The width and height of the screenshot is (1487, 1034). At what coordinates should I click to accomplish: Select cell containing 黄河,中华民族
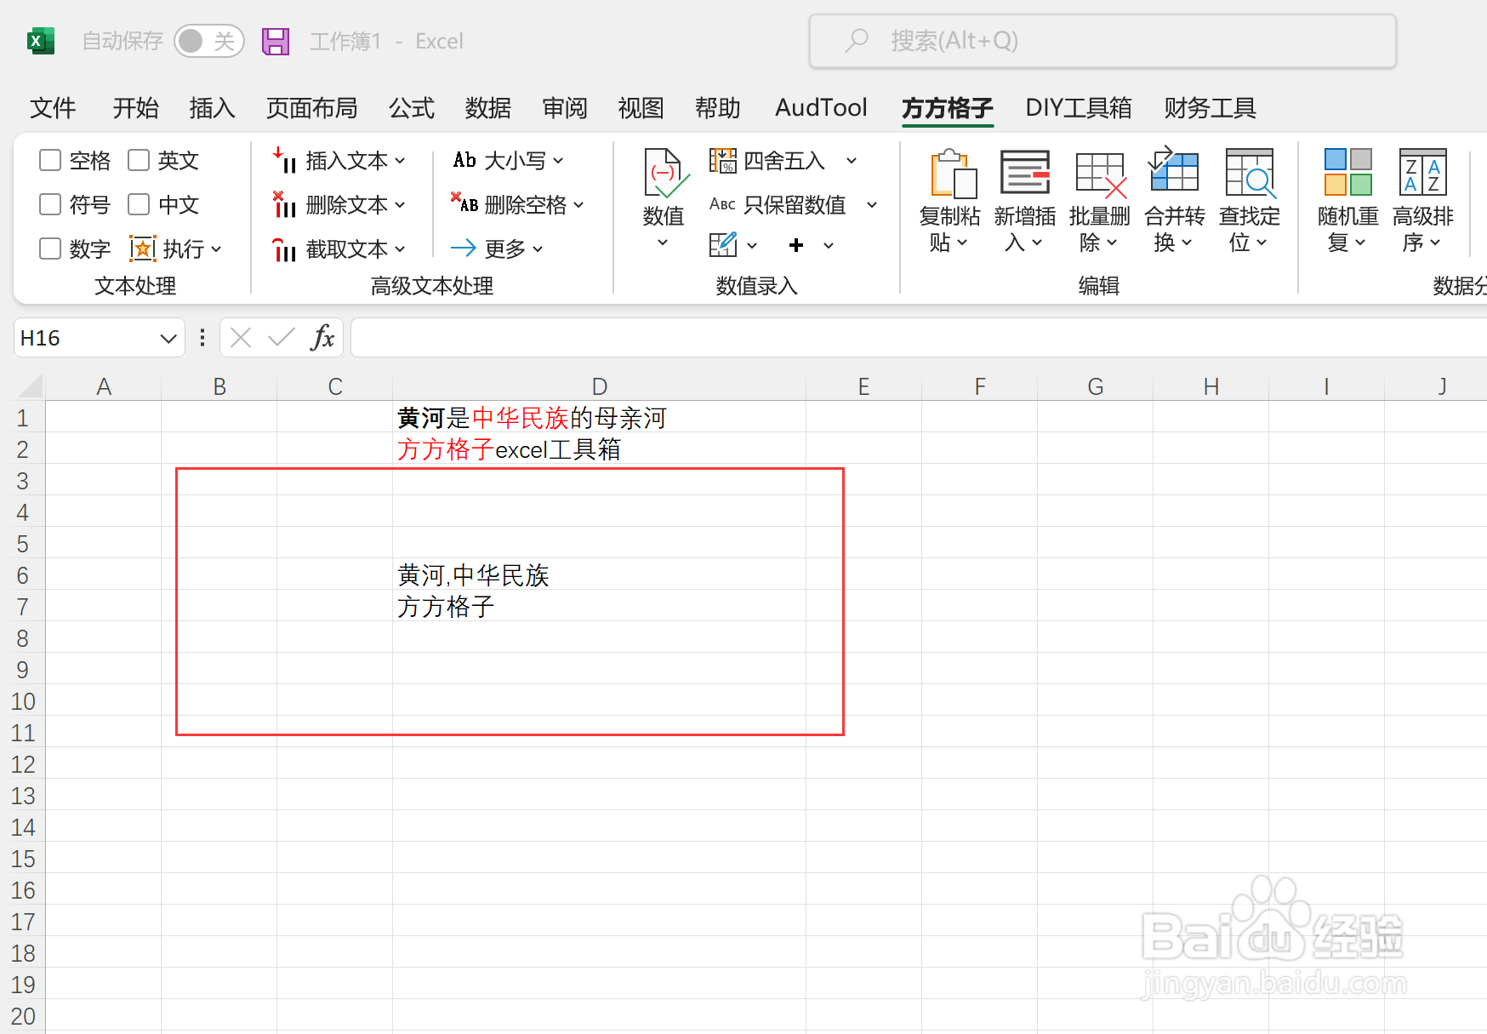(x=599, y=575)
